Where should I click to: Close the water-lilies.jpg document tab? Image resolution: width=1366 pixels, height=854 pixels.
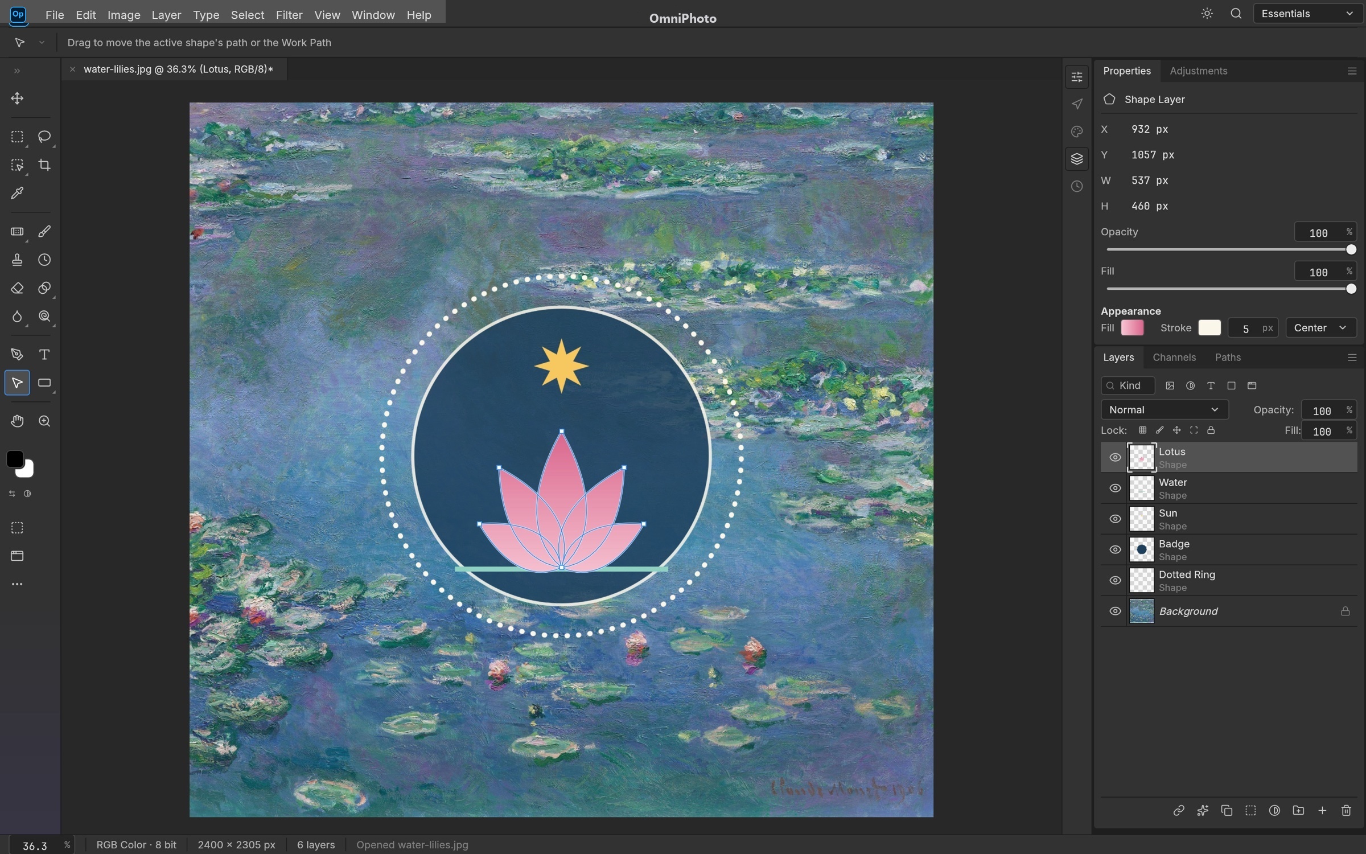(72, 69)
